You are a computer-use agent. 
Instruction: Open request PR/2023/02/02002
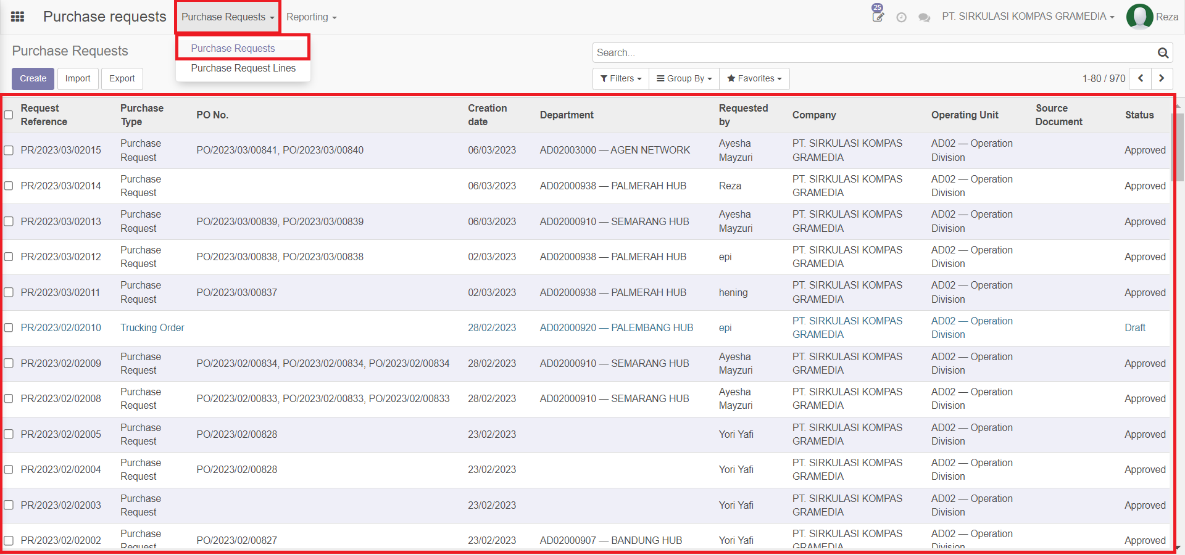point(60,540)
